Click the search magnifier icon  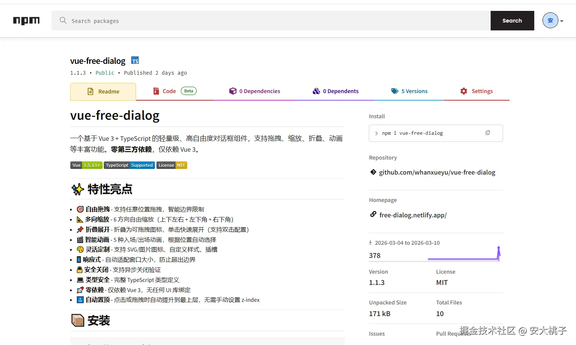click(63, 20)
